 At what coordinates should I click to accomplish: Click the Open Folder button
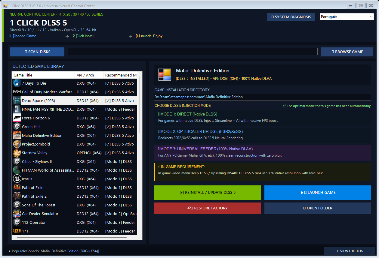[x=318, y=208]
